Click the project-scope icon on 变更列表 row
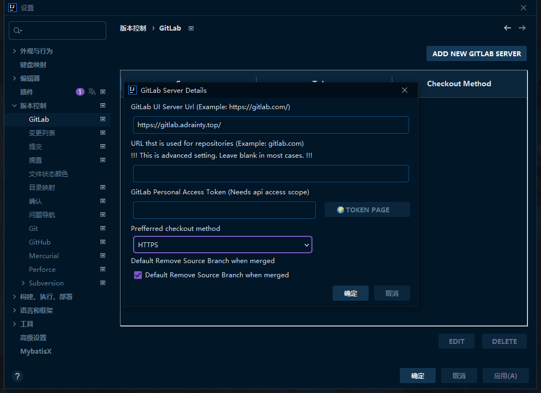This screenshot has width=541, height=393. pos(103,133)
